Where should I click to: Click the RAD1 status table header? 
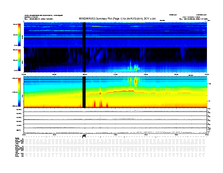pyautogui.click(x=17, y=145)
